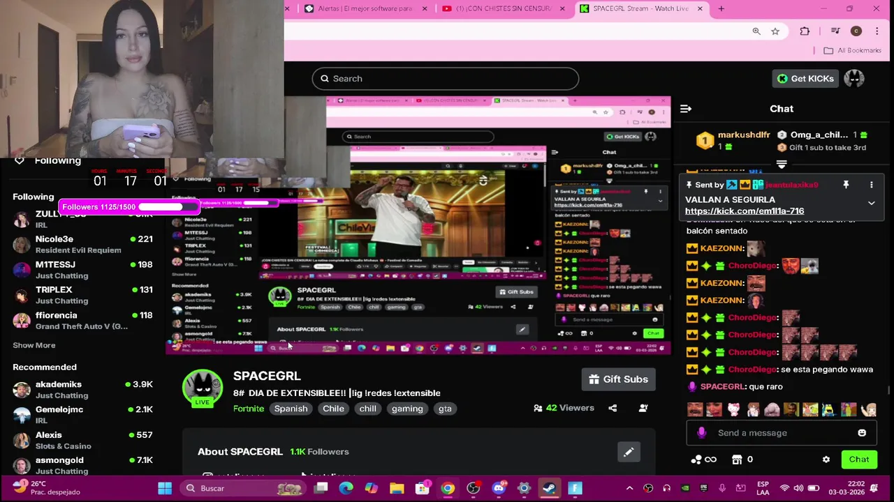Screen dimensions: 894x502
Task: Switch to the YouTube CON CHISTES SIN CENSURA tab
Action: pyautogui.click(x=503, y=8)
